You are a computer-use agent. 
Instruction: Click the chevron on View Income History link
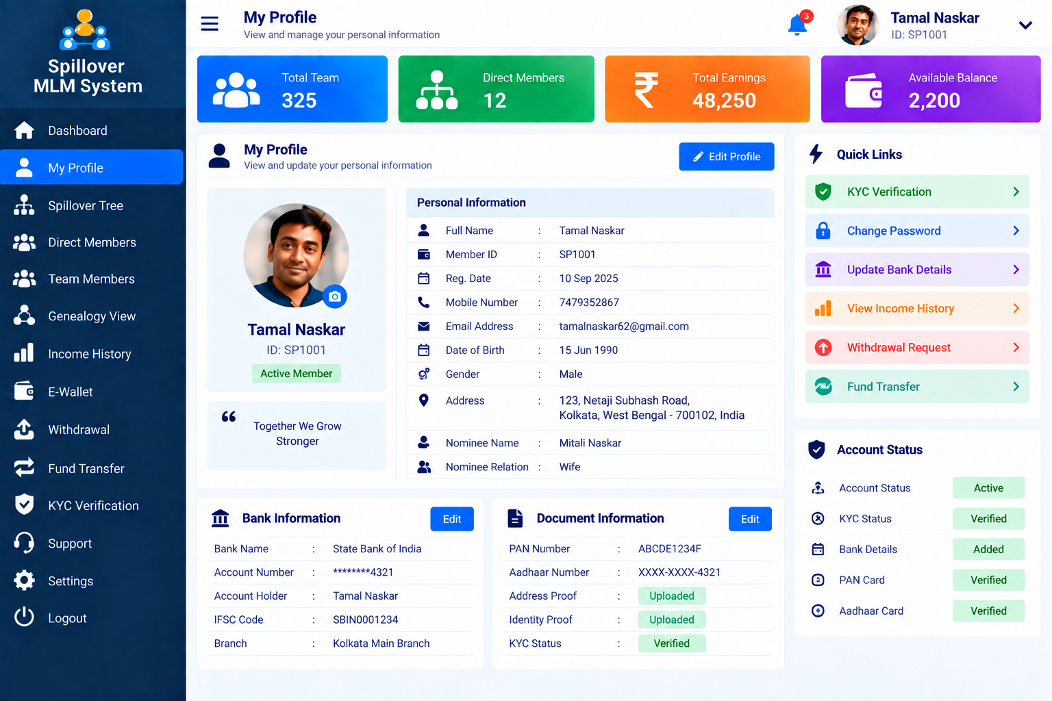click(1016, 309)
